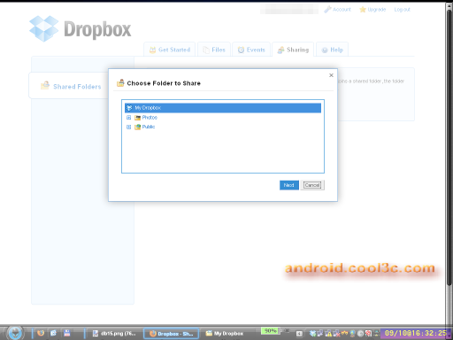Screen dimensions: 453x340
Task: Click the clock icon on Events tab
Action: [x=241, y=50]
